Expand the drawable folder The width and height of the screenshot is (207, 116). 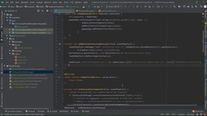point(10,42)
